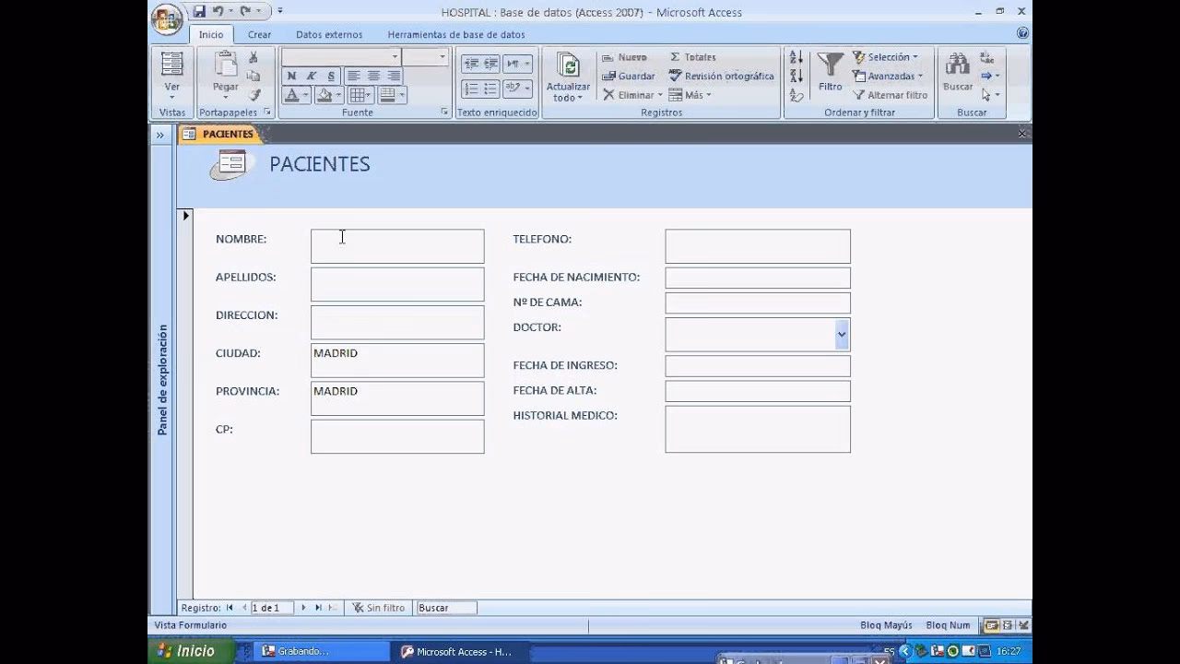Toggle center text alignment
Image resolution: width=1180 pixels, height=664 pixels.
pos(373,76)
